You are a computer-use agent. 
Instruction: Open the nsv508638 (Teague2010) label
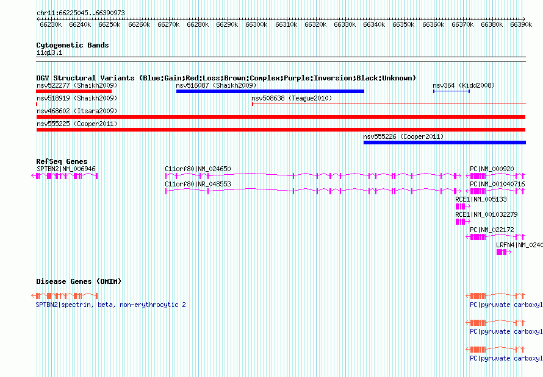(x=292, y=98)
